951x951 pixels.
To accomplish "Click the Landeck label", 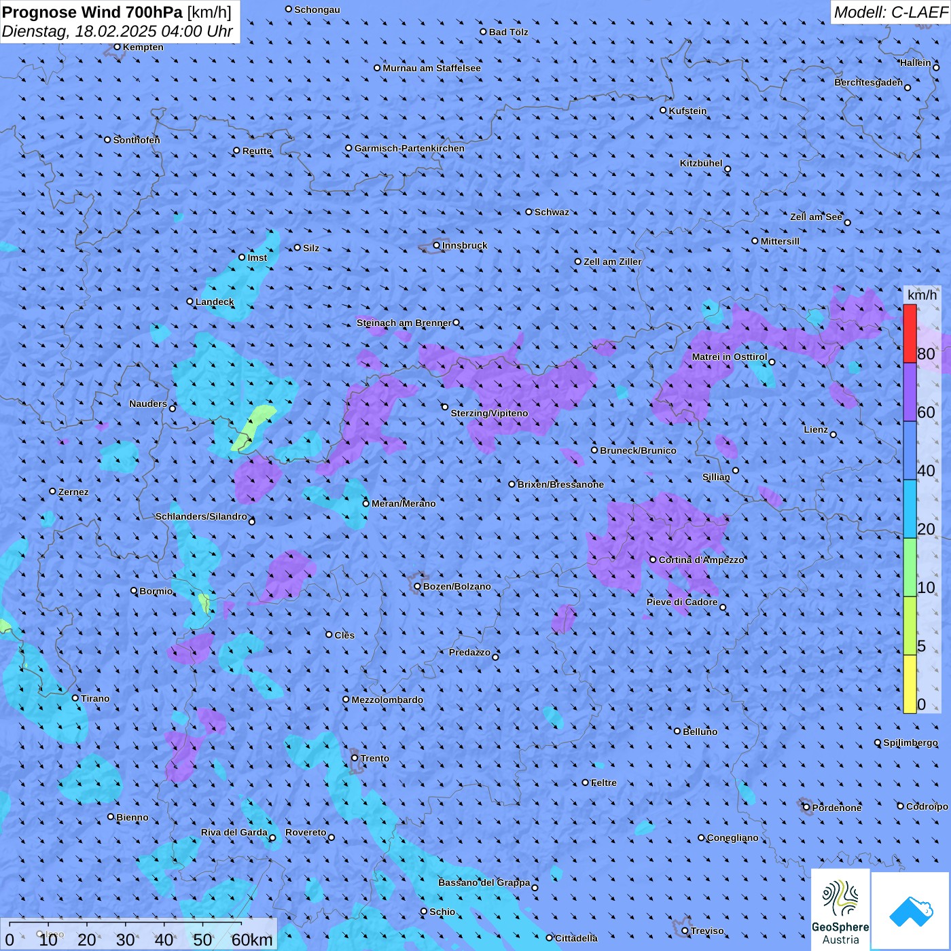I will 215,302.
